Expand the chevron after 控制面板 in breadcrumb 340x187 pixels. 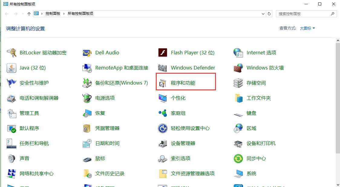click(64, 14)
